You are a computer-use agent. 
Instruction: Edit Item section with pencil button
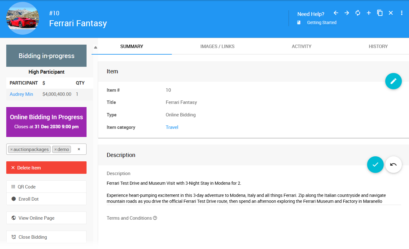[x=393, y=81]
